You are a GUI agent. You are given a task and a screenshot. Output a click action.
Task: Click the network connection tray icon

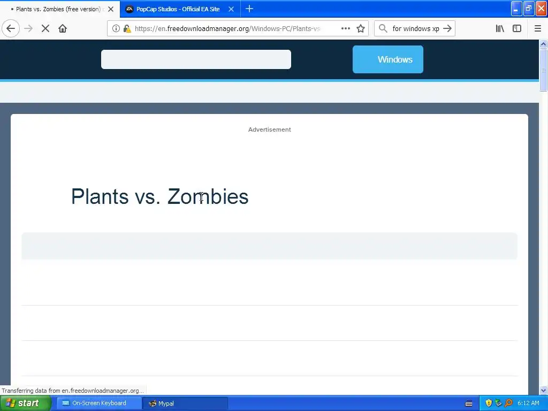click(498, 404)
